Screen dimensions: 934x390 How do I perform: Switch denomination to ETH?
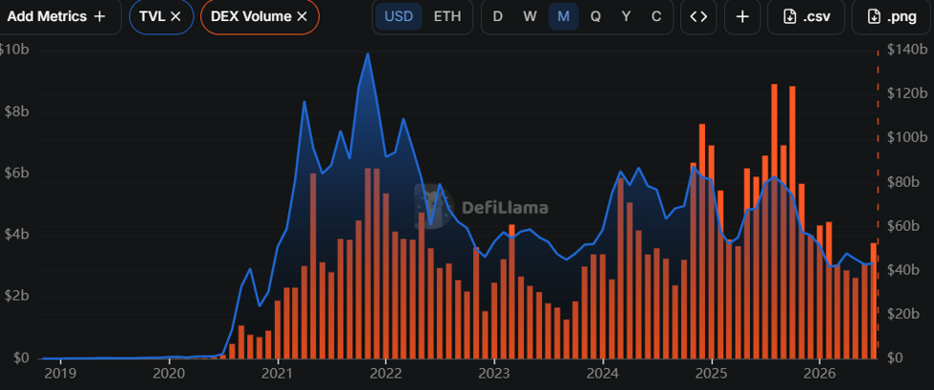[x=446, y=16]
